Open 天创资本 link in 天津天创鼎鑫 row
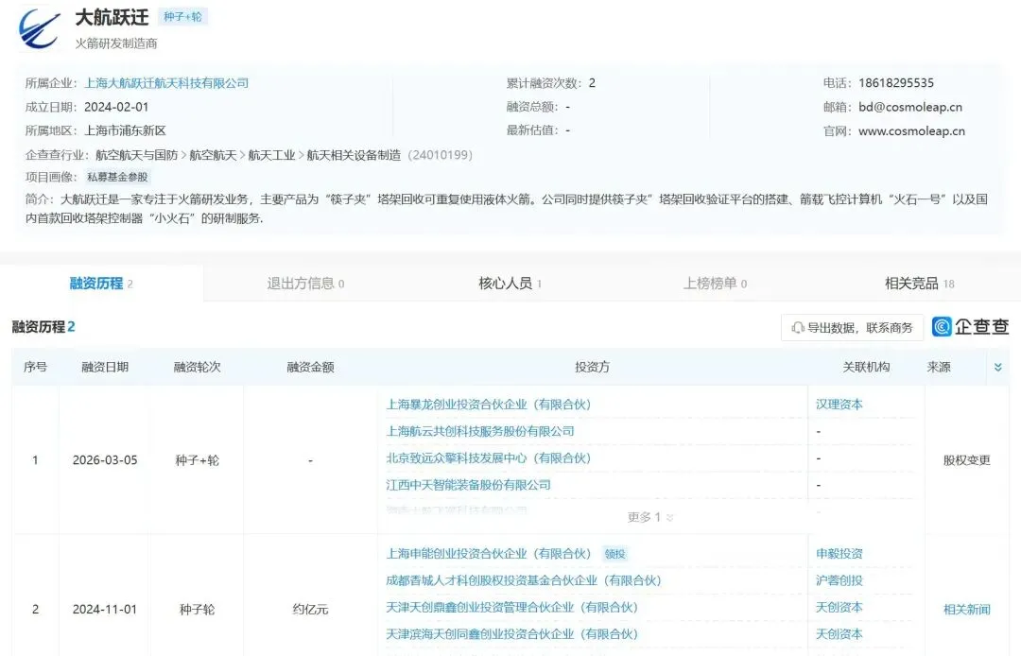The image size is (1021, 656). tap(839, 607)
